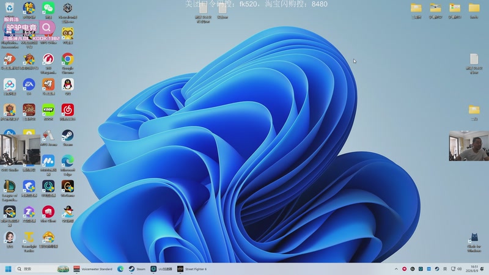Image resolution: width=489 pixels, height=275 pixels.
Task: Open the Baidu Netdisk desktop icon
Action: point(10,84)
